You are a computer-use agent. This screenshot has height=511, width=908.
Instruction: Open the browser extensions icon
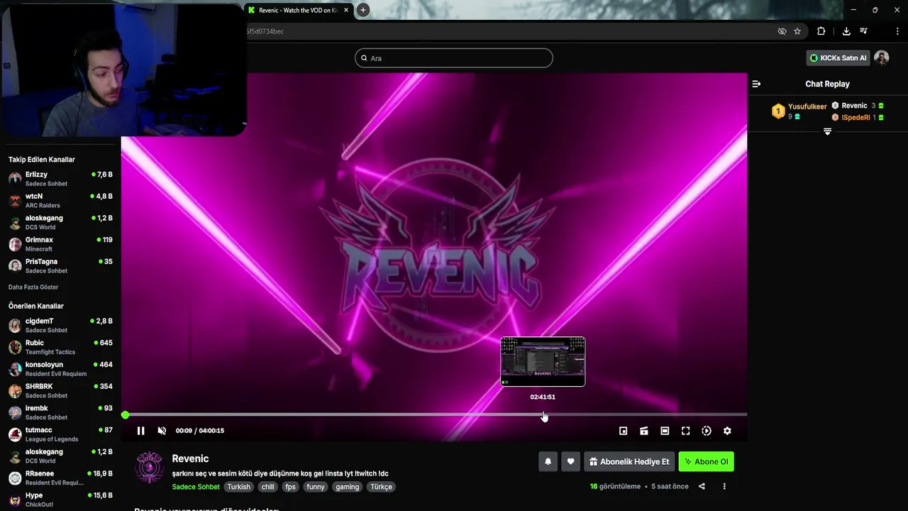pyautogui.click(x=821, y=31)
